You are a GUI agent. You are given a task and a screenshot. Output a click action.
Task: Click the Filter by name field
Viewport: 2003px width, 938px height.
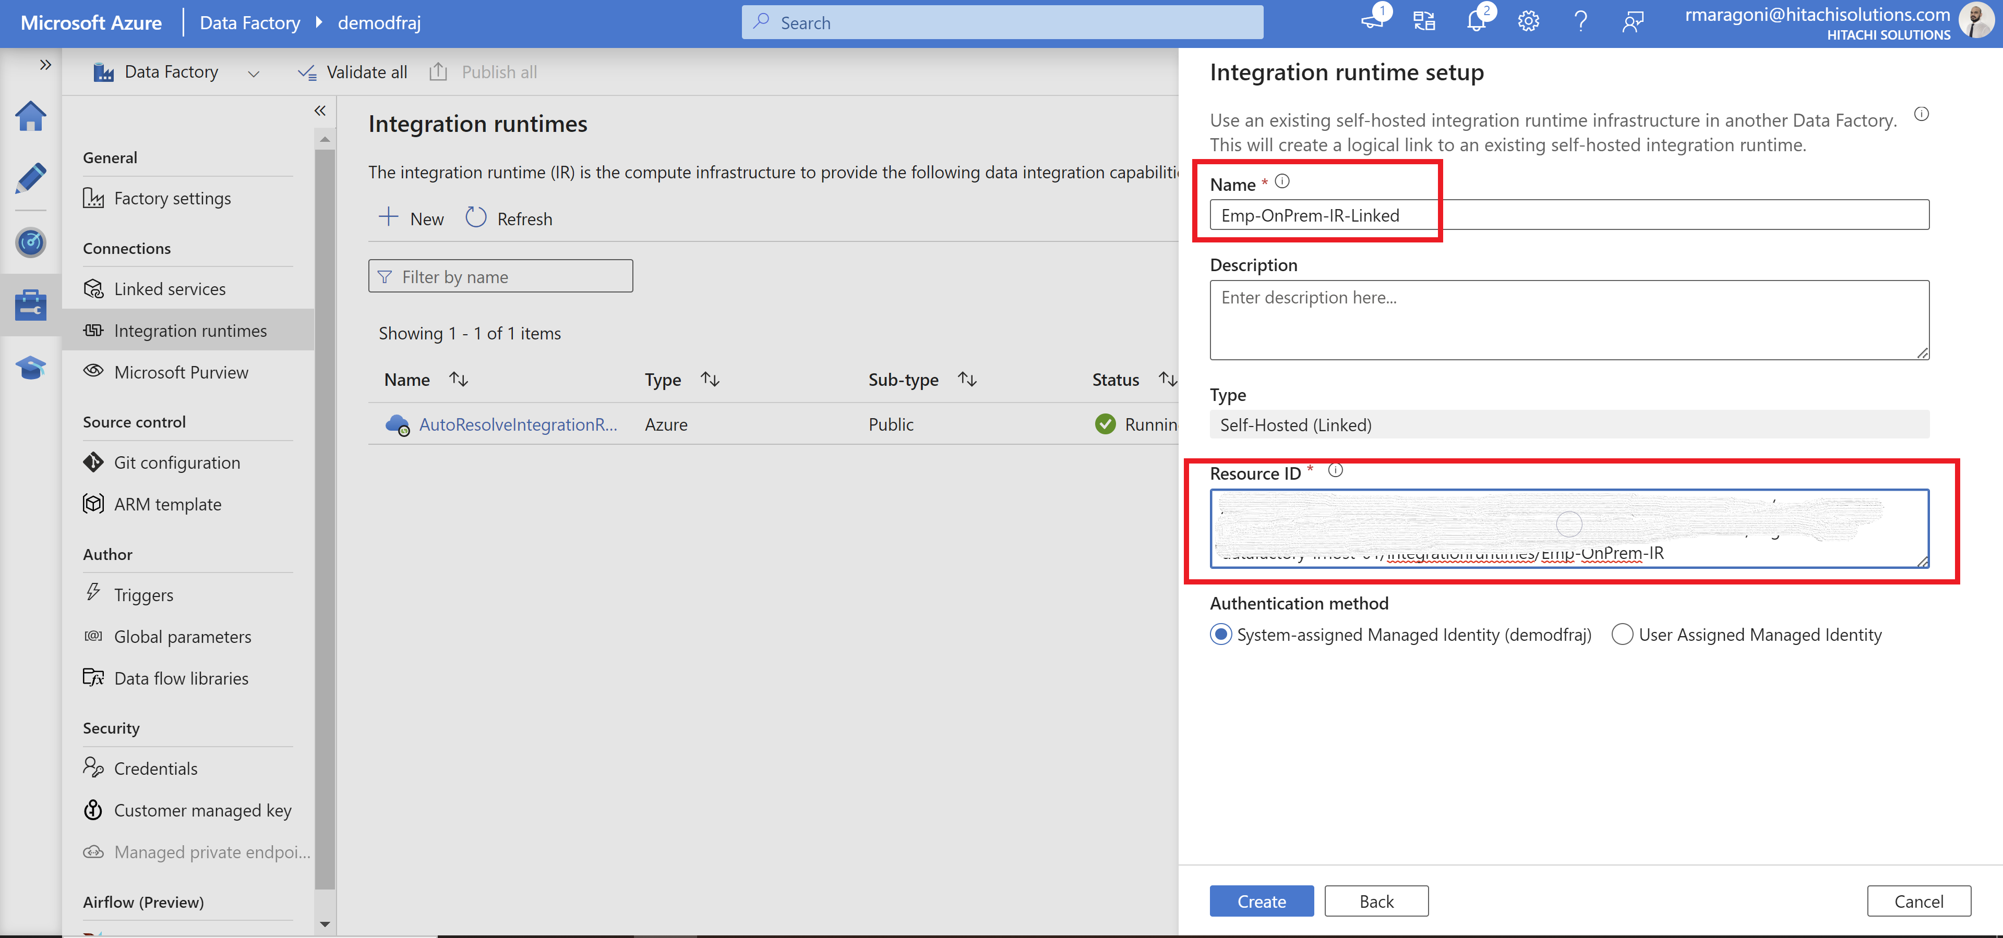501,276
